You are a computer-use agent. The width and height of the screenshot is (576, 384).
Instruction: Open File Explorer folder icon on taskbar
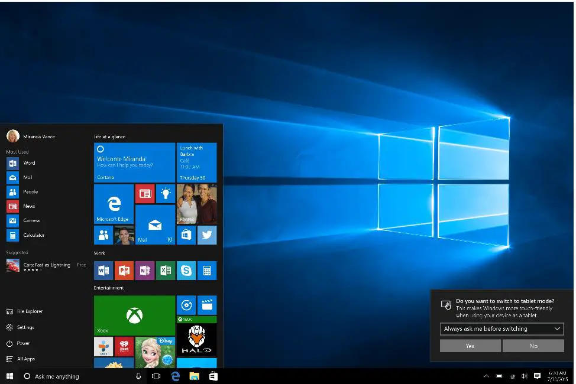(x=194, y=376)
